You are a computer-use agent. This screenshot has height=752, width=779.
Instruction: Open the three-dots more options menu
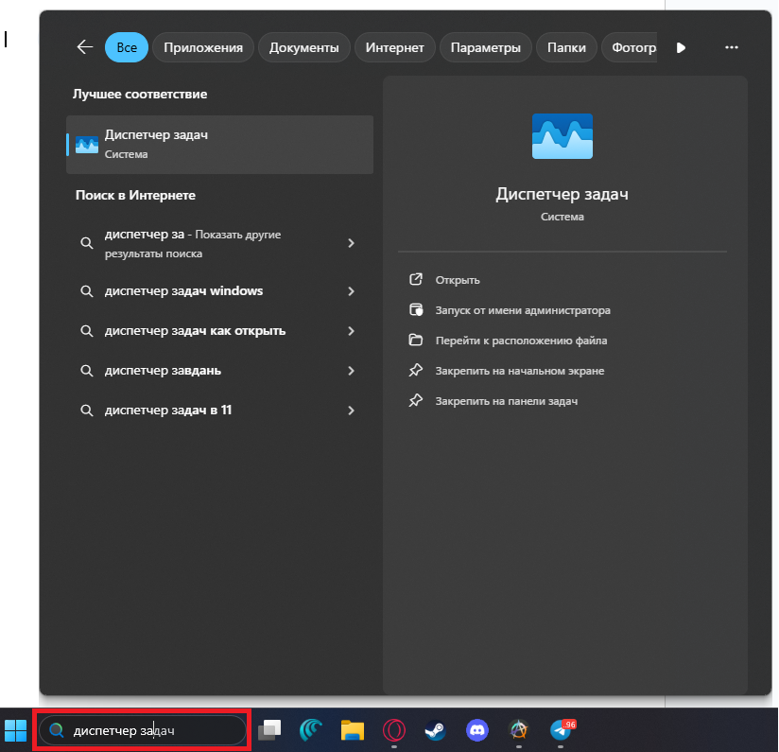(x=731, y=47)
